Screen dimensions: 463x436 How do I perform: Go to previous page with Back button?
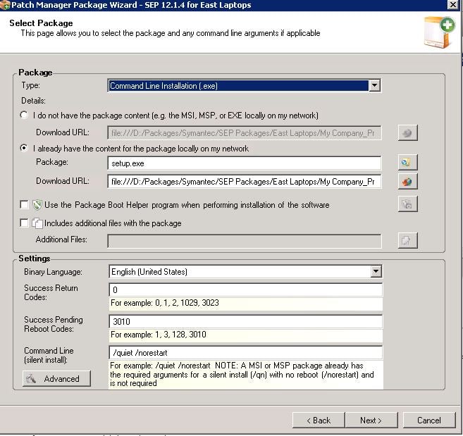(319, 420)
